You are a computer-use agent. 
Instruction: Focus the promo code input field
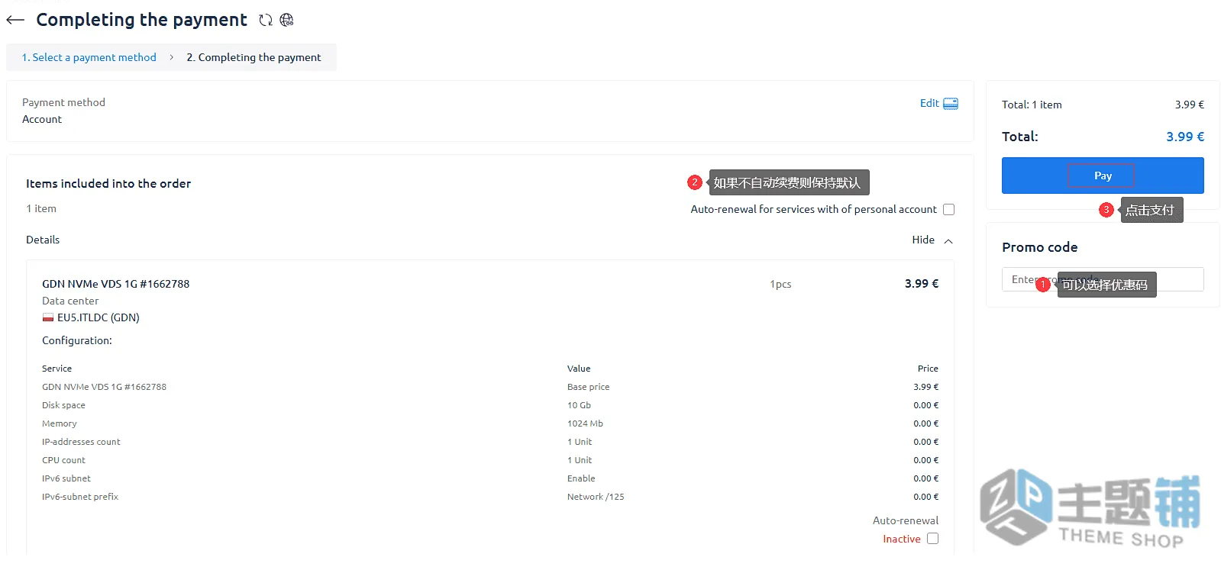[x=1103, y=279]
